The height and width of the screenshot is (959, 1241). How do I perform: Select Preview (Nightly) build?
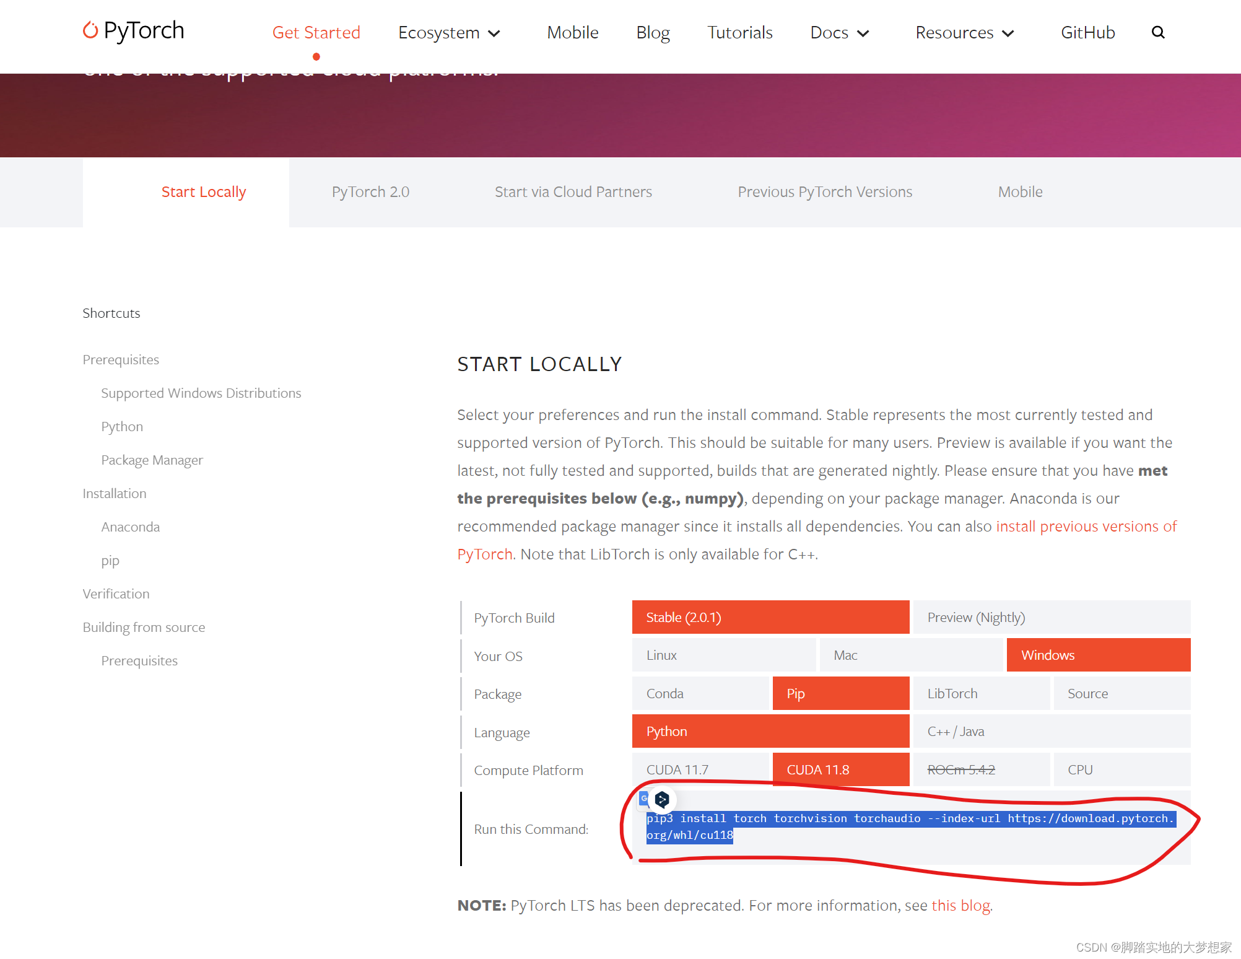1052,617
